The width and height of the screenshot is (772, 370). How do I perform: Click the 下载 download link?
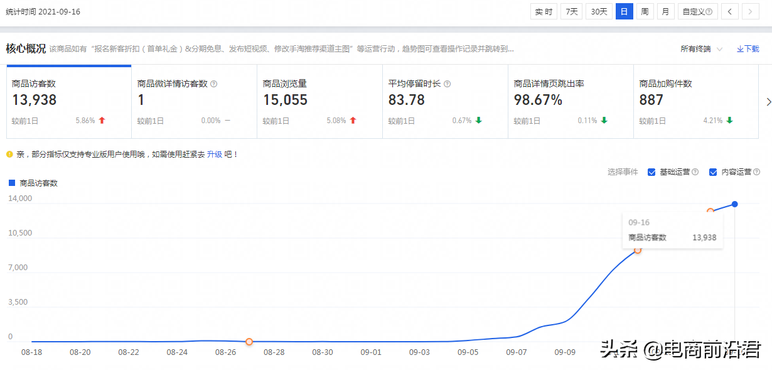coord(748,49)
